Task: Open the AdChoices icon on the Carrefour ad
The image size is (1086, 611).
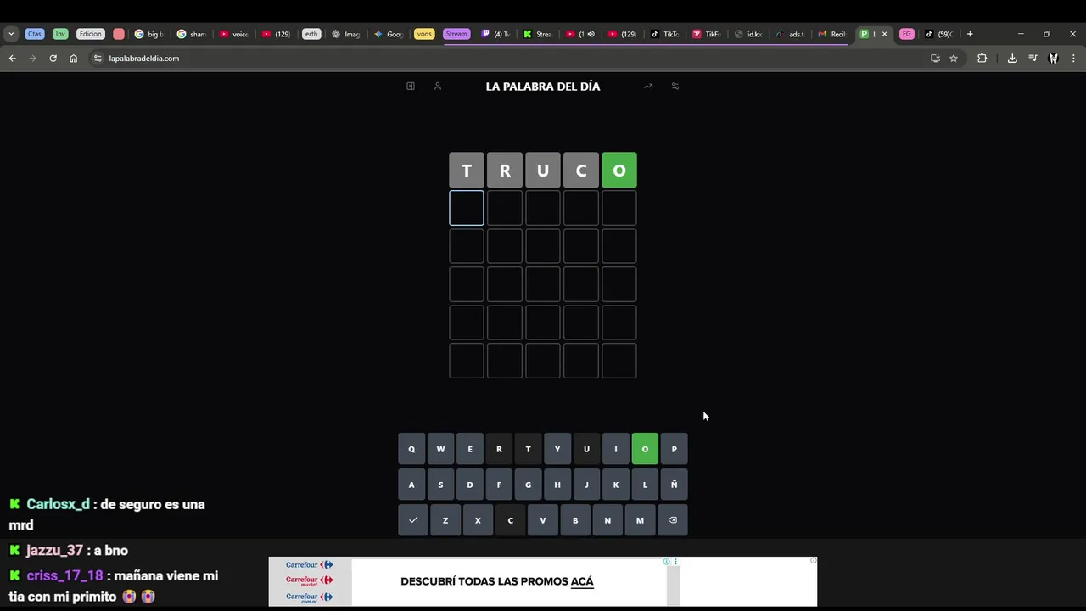Action: point(667,562)
